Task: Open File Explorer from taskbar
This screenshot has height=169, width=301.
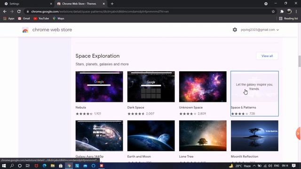Action: click(53, 166)
